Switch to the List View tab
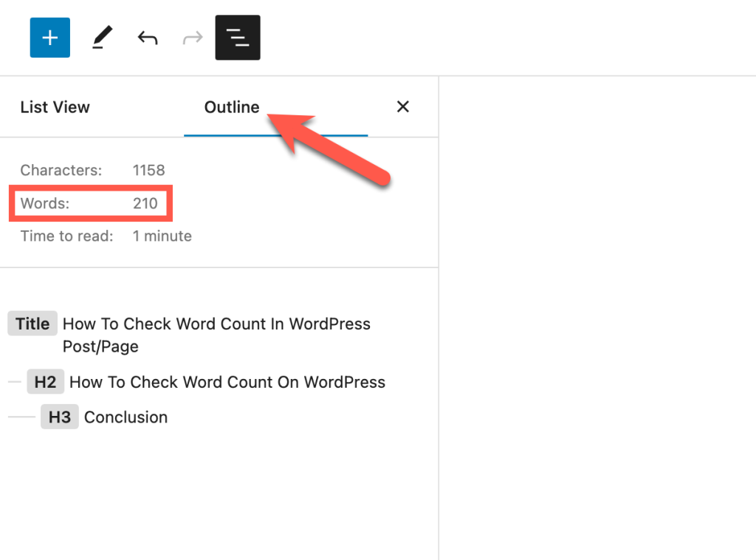 (55, 107)
